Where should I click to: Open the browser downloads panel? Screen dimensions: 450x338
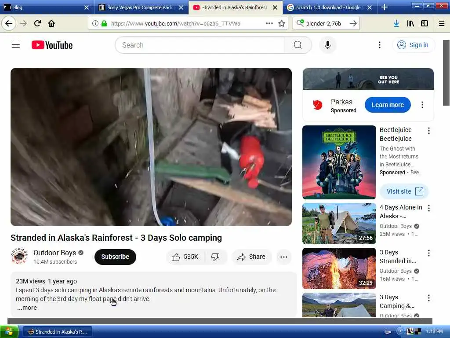[x=396, y=23]
